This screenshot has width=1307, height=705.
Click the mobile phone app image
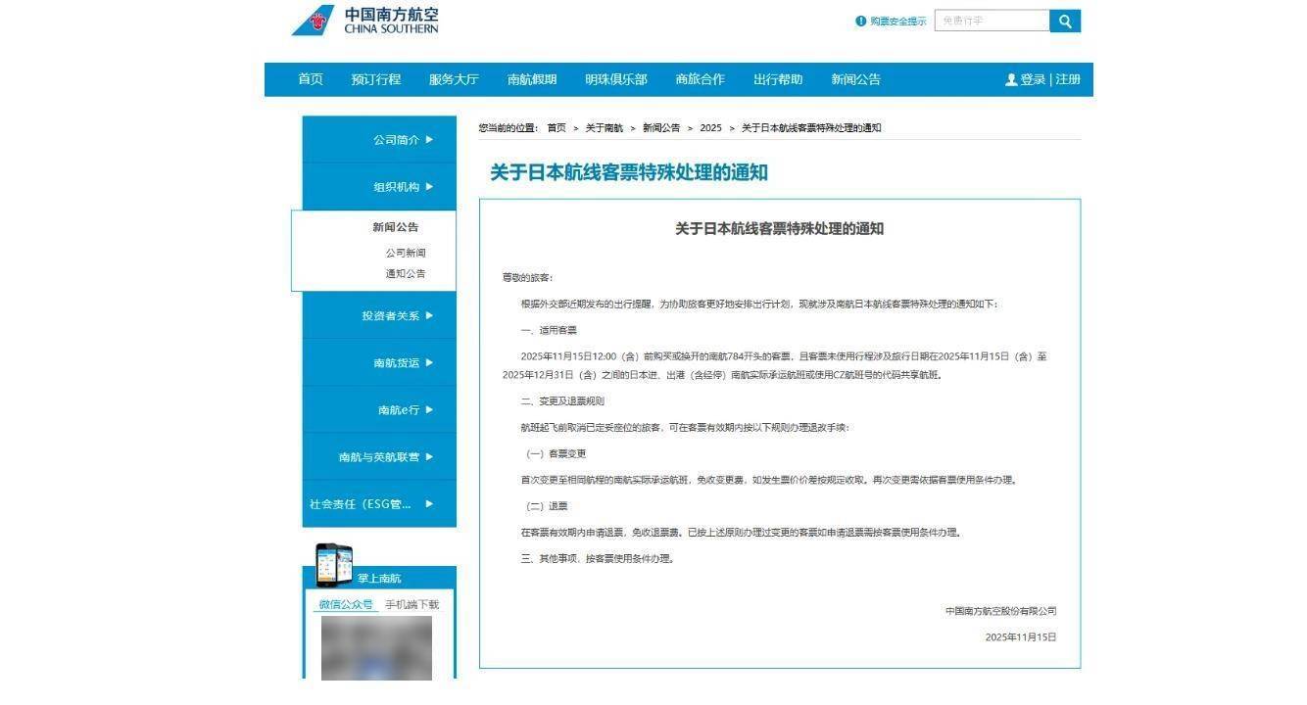click(x=334, y=563)
